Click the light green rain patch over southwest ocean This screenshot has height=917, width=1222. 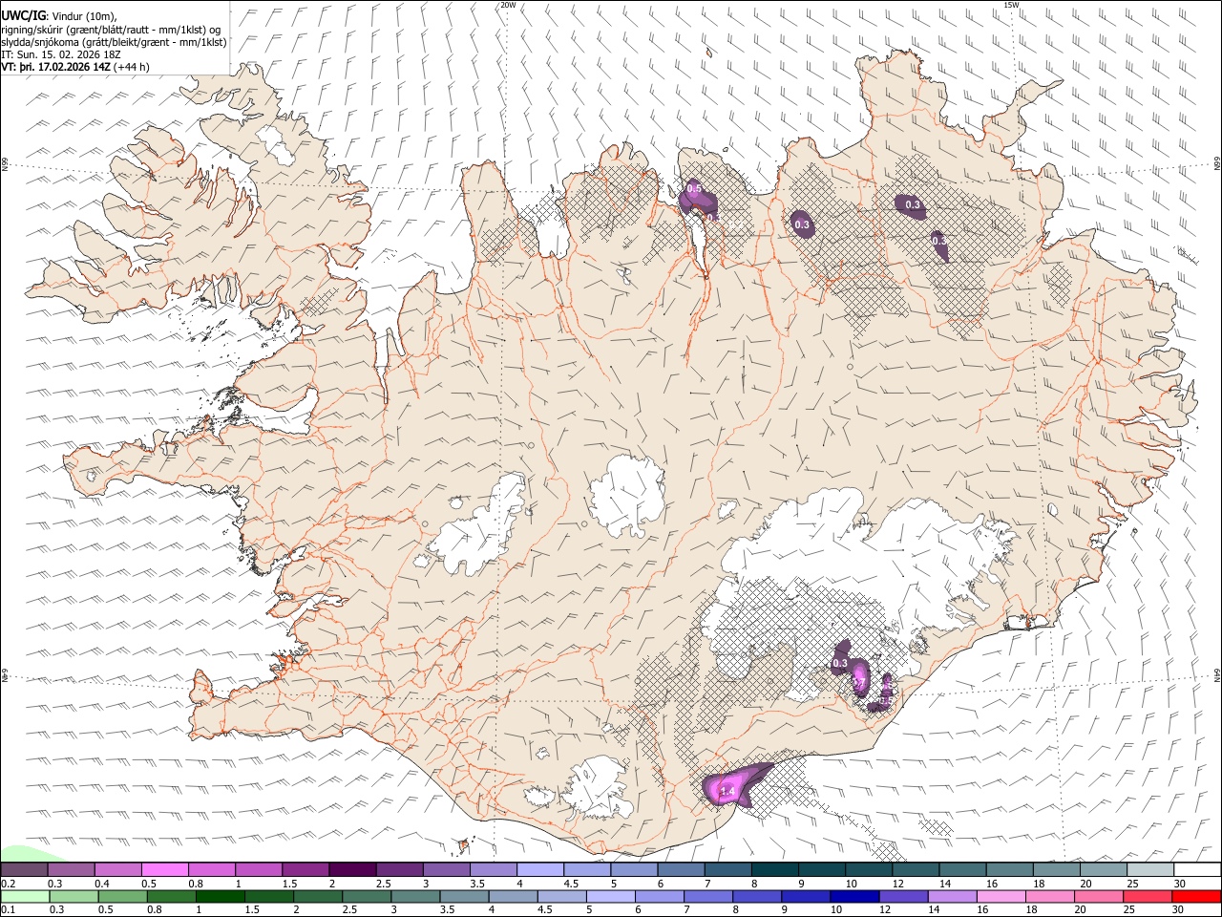pyautogui.click(x=27, y=854)
